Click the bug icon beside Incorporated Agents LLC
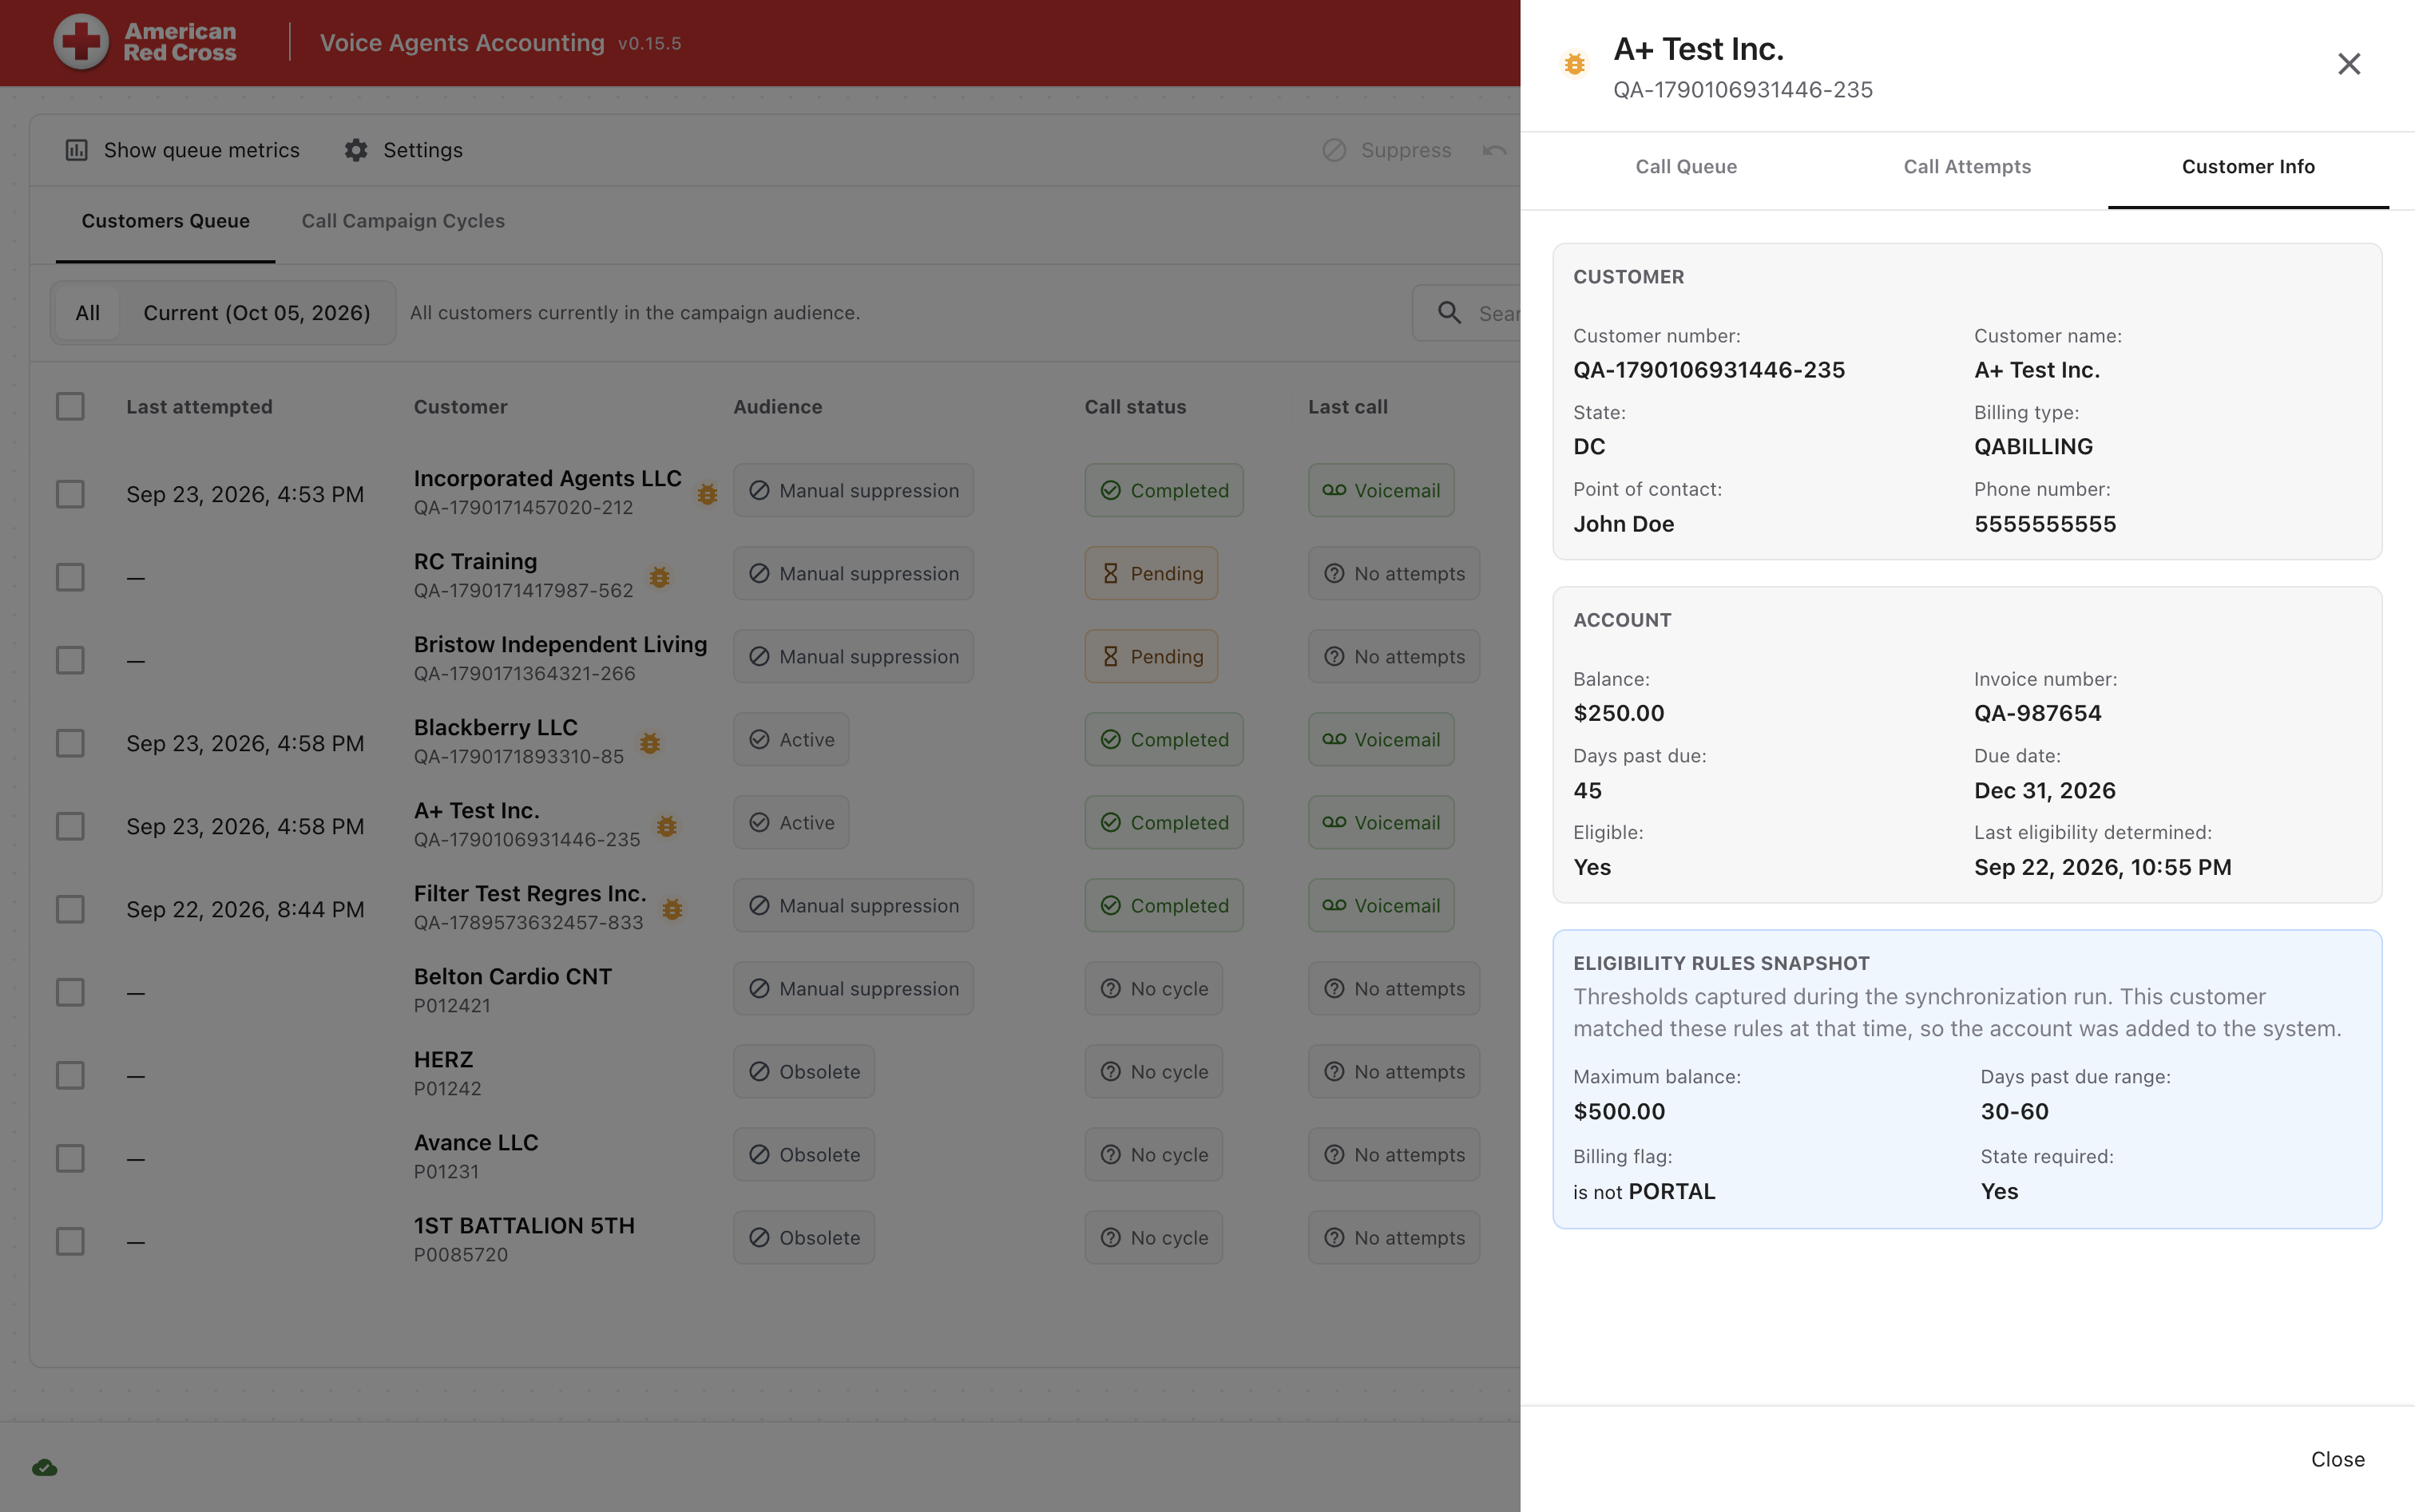 click(x=708, y=494)
